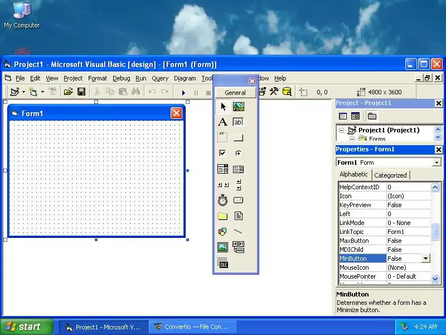The width and height of the screenshot is (446, 335).
Task: Select the Image control tool
Action: tap(222, 247)
